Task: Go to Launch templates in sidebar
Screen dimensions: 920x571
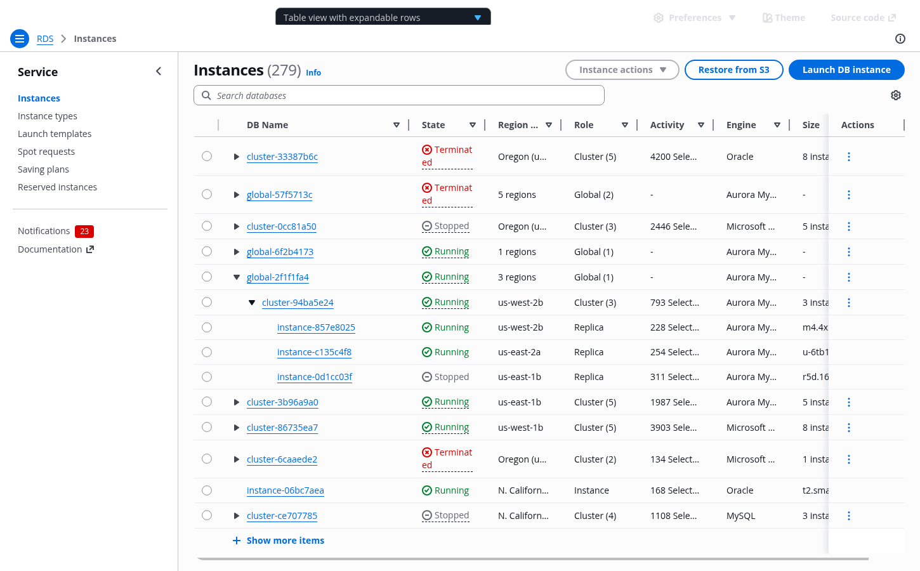Action: [55, 134]
